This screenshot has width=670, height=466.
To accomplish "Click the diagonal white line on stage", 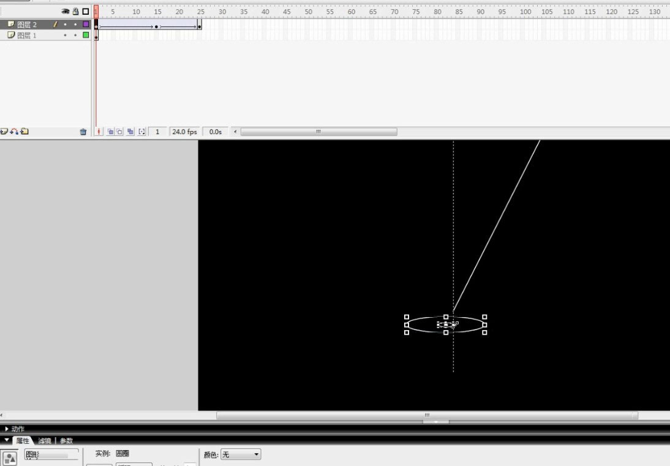I will point(497,225).
